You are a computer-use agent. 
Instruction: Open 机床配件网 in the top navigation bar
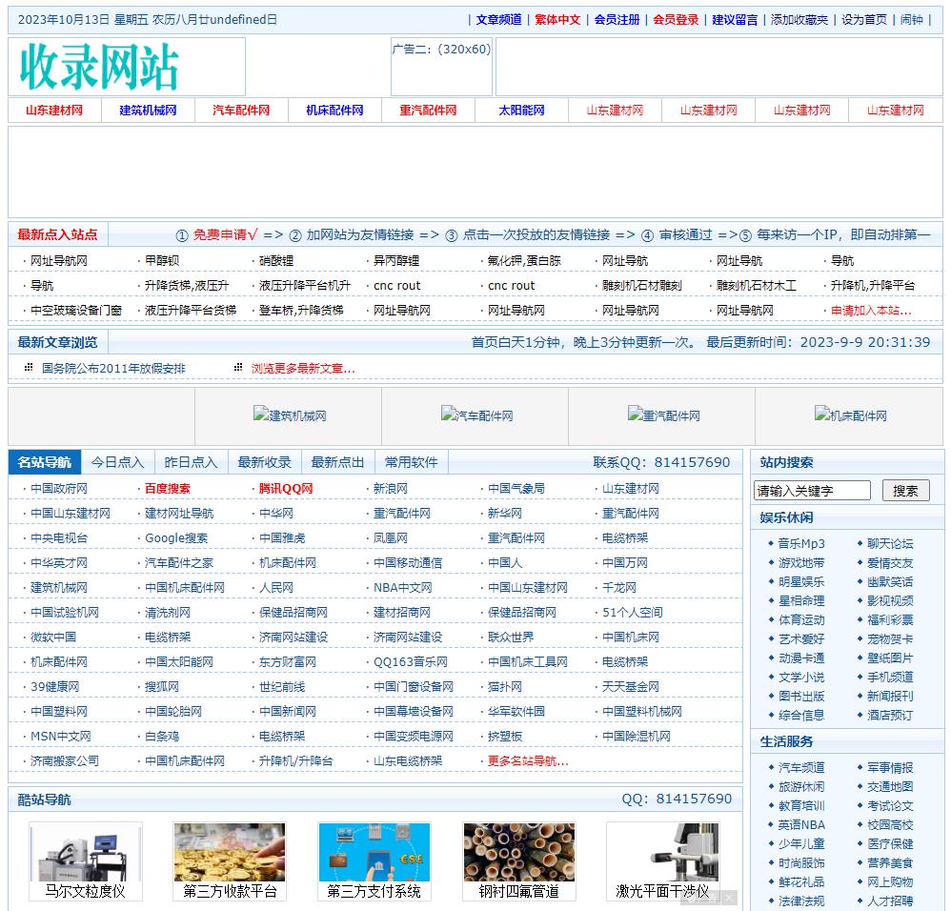pos(334,111)
